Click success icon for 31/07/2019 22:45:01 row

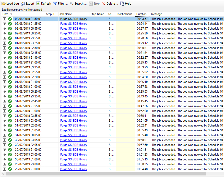(x=10, y=101)
